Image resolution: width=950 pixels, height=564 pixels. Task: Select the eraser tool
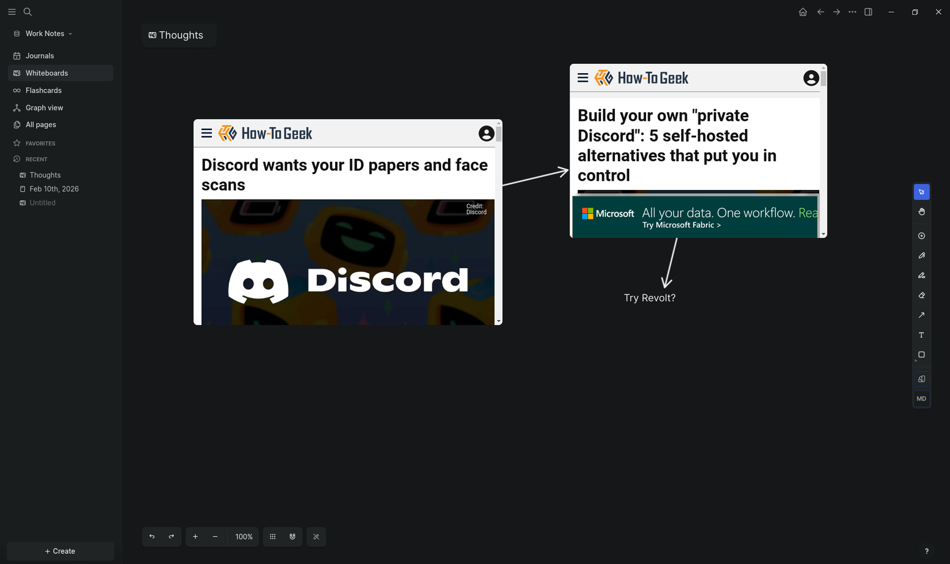921,295
